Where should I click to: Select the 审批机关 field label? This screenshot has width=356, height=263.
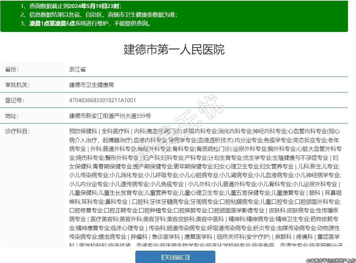coord(17,85)
